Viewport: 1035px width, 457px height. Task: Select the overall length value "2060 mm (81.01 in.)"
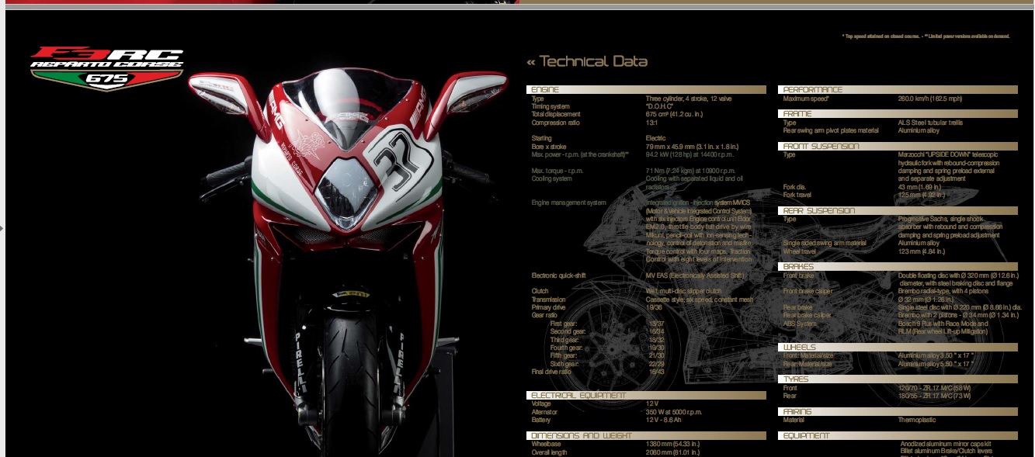[x=674, y=452]
